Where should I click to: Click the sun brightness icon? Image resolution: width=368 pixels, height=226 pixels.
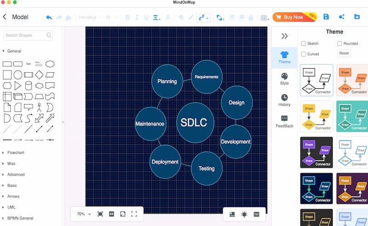244,214
